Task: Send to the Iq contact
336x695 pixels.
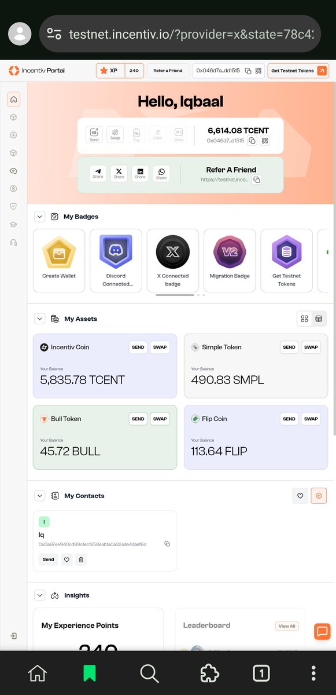Action: coord(49,559)
